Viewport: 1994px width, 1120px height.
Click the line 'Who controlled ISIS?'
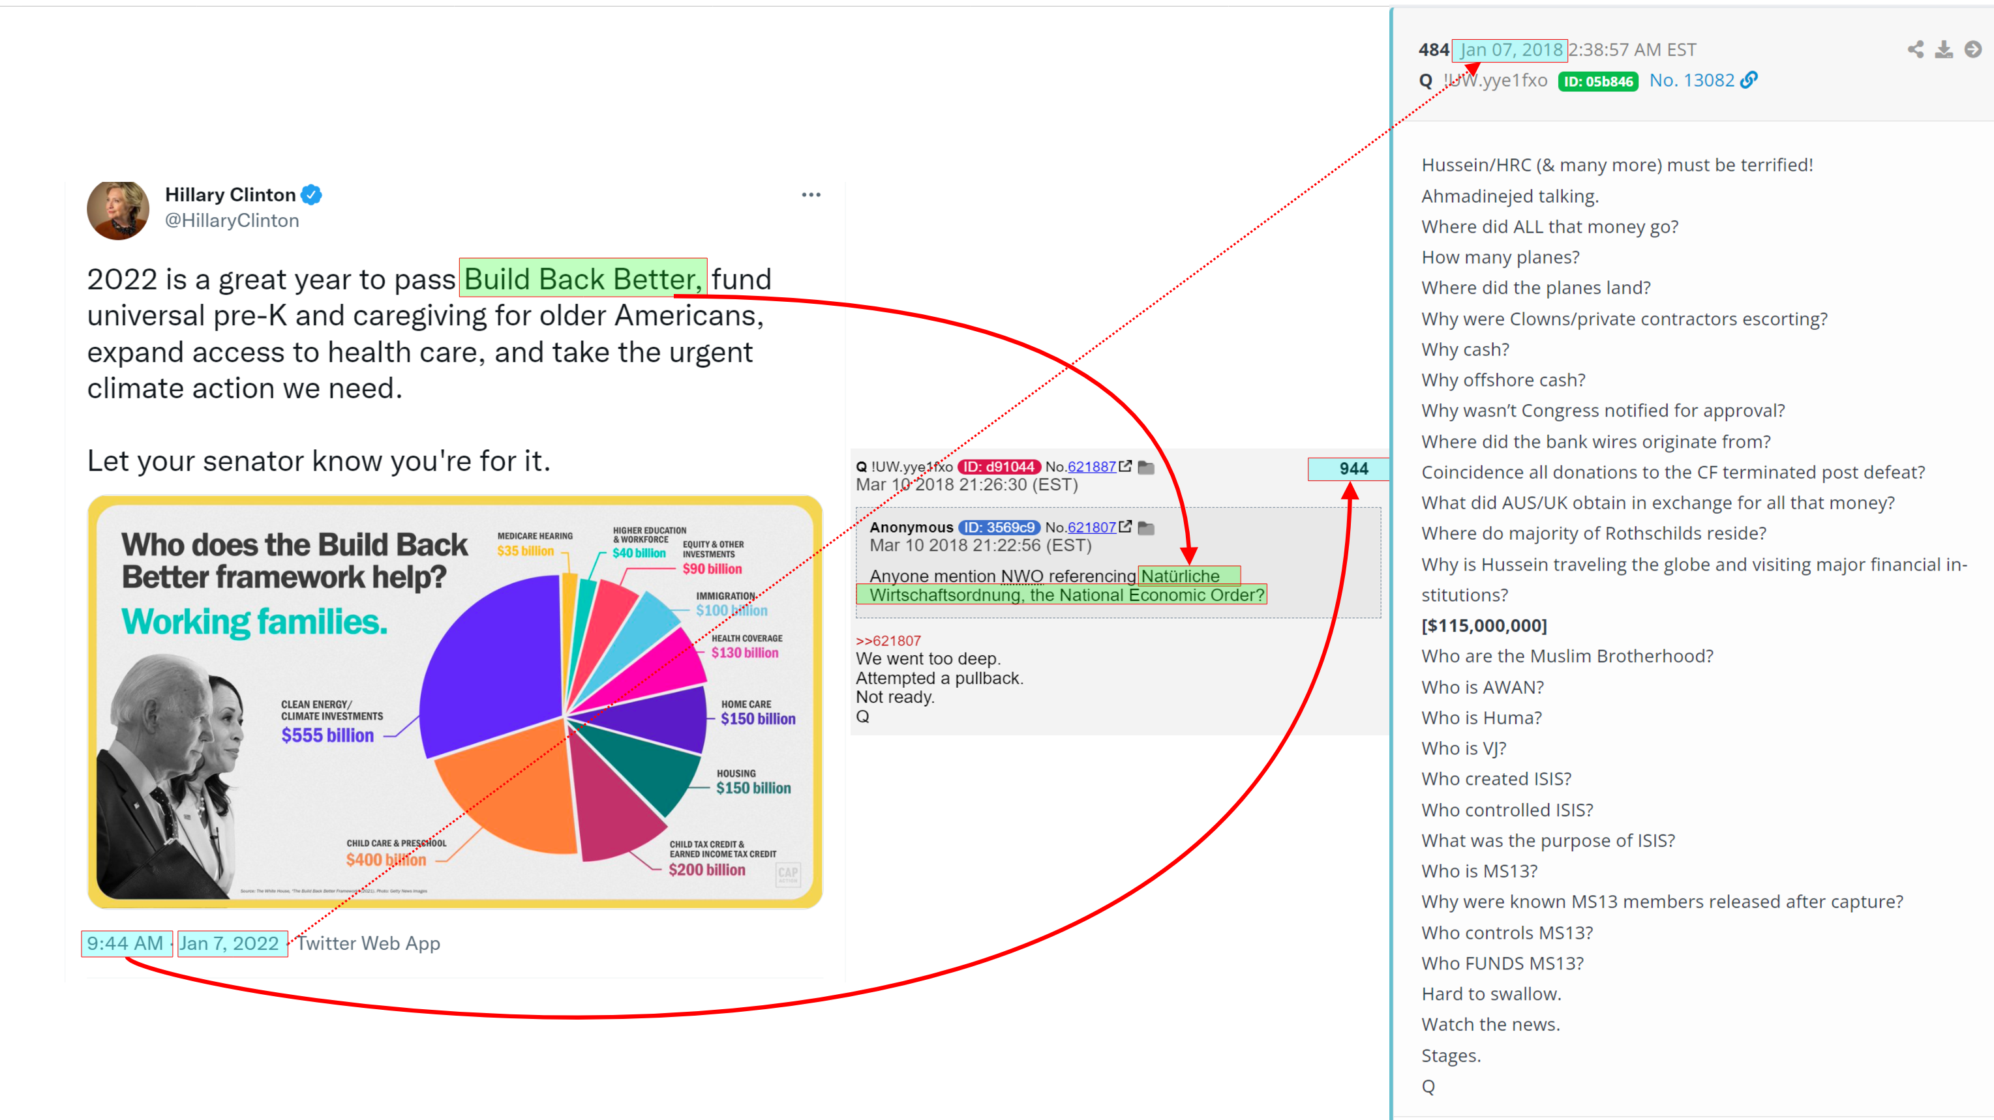(x=1507, y=810)
